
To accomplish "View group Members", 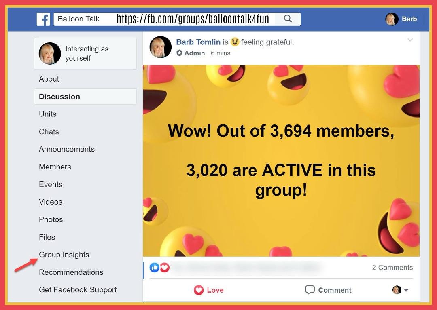I will click(x=55, y=167).
